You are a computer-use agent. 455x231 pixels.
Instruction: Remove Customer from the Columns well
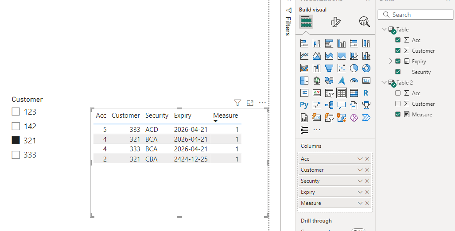point(367,170)
